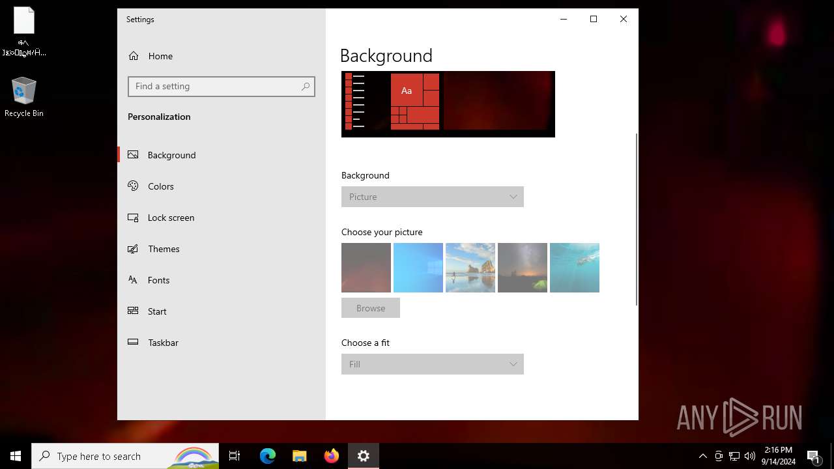Screen dimensions: 834x469
Task: Choose the blue Windows logo picture thumbnail
Action: (x=418, y=268)
